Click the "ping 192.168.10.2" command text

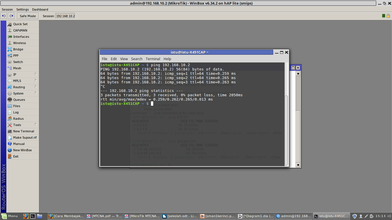[x=170, y=65]
